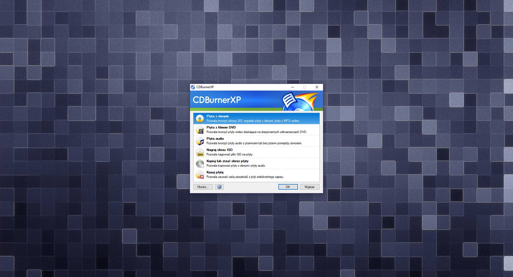Choose the 'Kopiuj lub zrzuć obraz płyty' title
This screenshot has width=513, height=277.
[227, 161]
